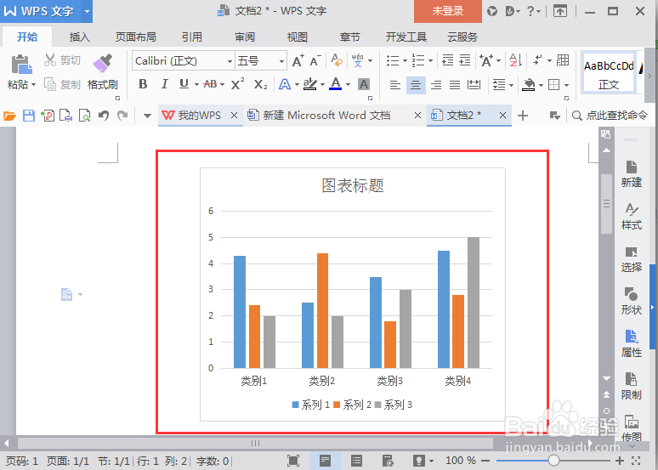The width and height of the screenshot is (658, 470).
Task: Click the Copy icon
Action: pyautogui.click(x=50, y=84)
